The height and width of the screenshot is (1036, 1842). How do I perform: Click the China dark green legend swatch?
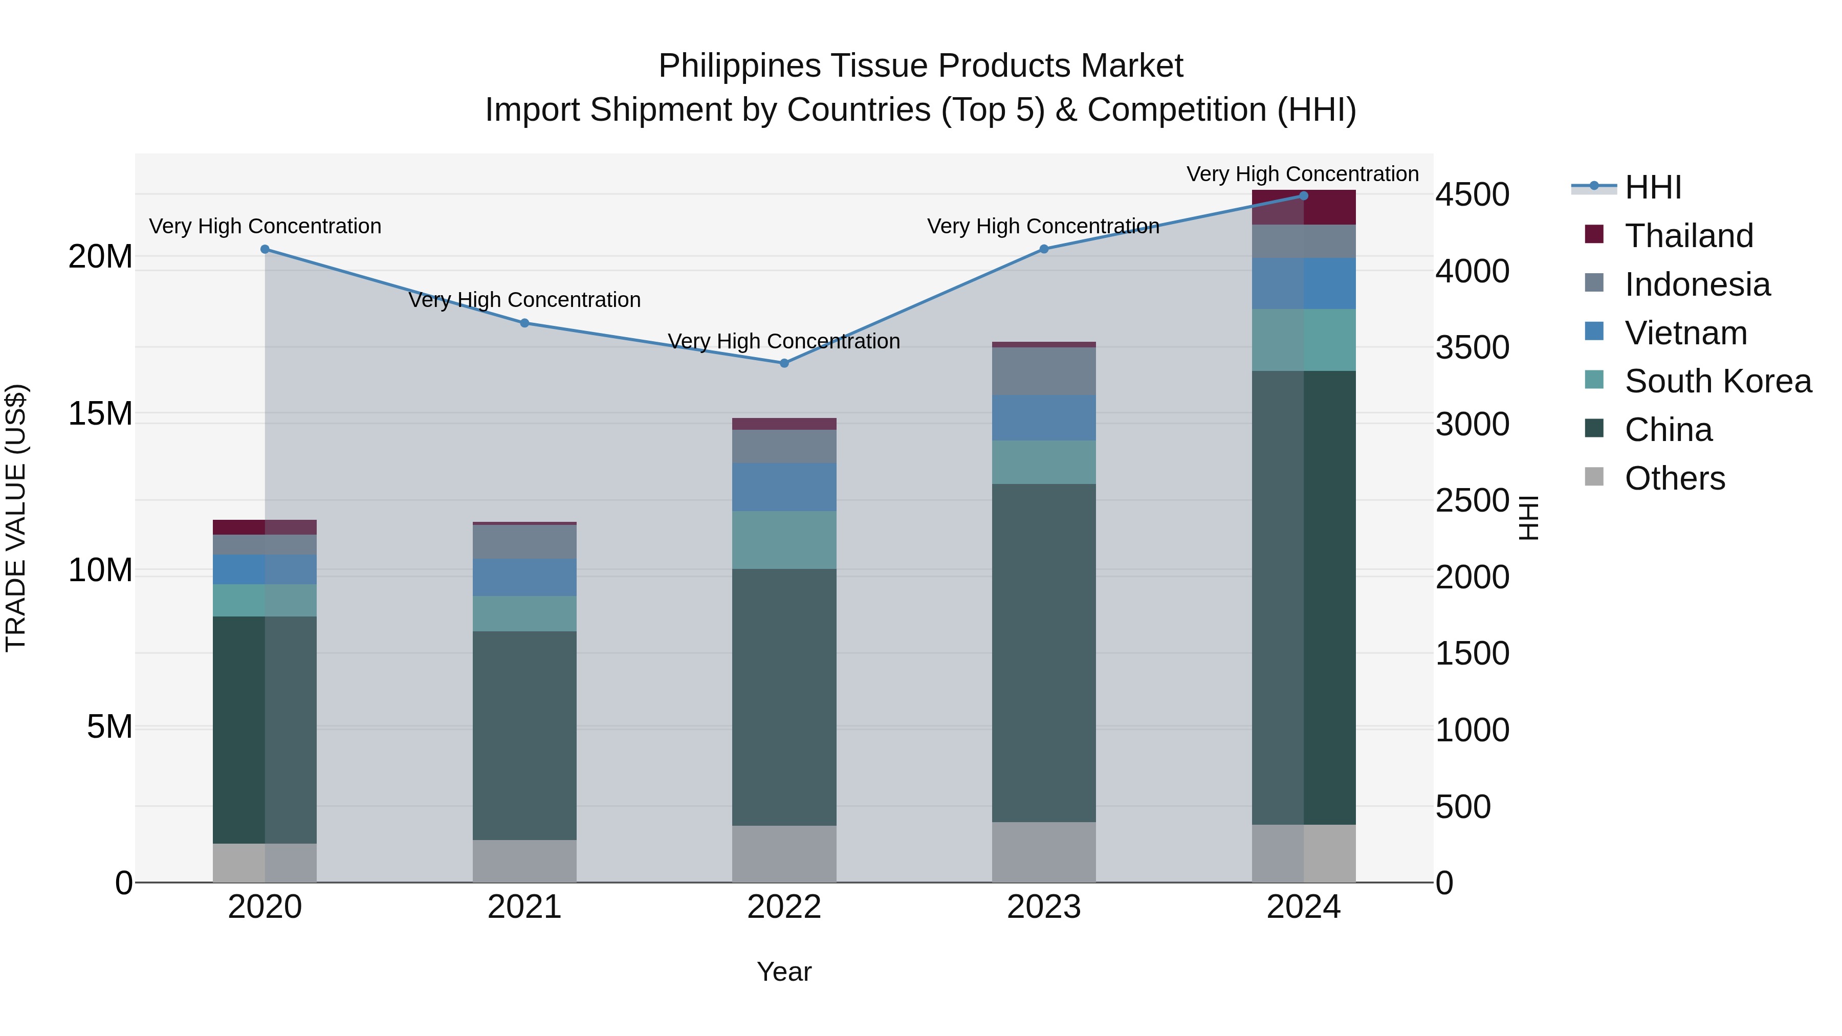click(x=1594, y=428)
